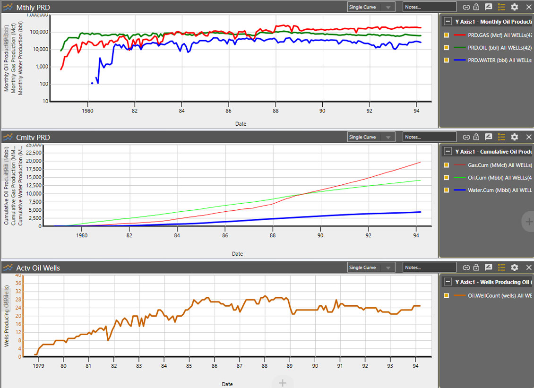Click annotation edit icon in Cmltv PRD header
Screen dimensions: 534x388
coord(489,137)
